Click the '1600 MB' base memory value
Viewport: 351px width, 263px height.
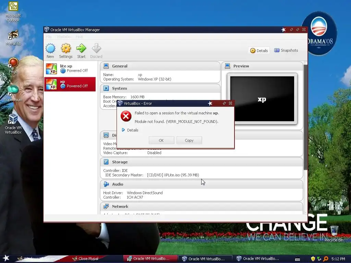point(137,97)
